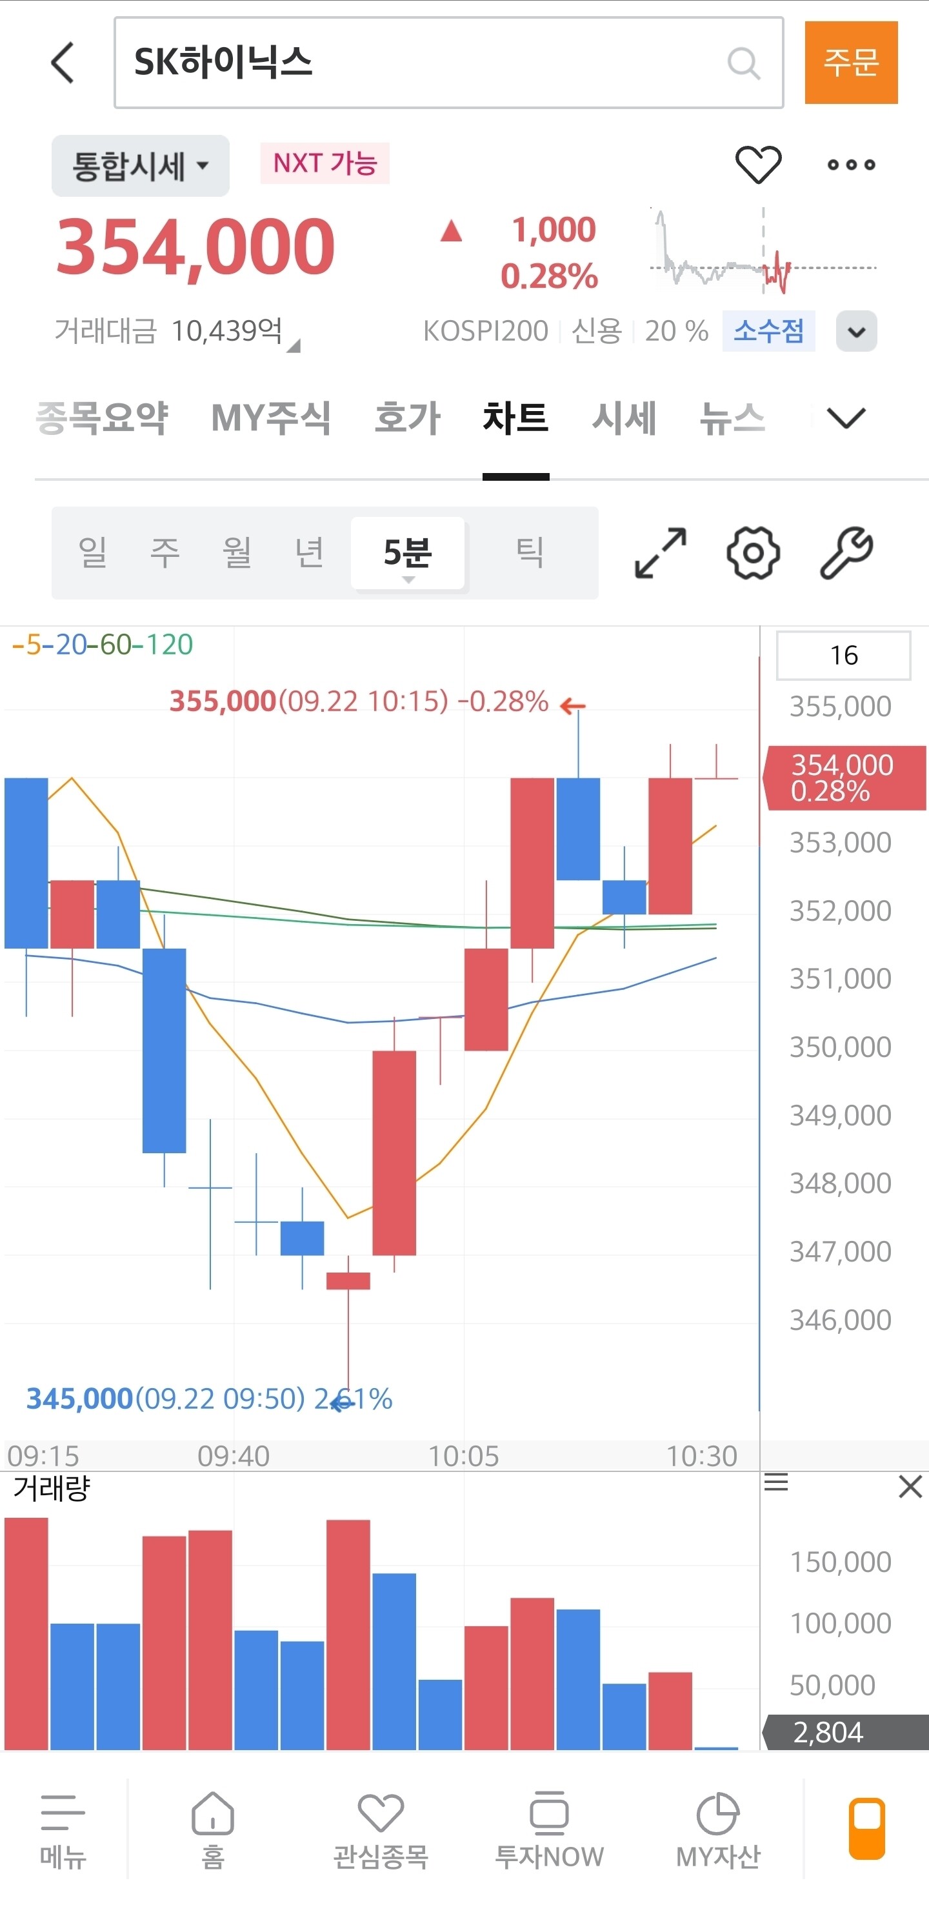Open the 통합시세 dropdown
The image size is (929, 1905).
tap(141, 166)
